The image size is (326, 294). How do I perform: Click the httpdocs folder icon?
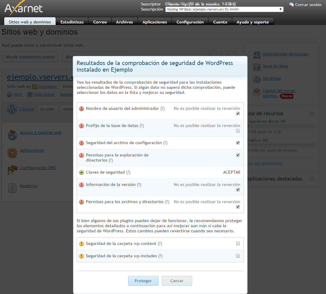pyautogui.click(x=35, y=87)
